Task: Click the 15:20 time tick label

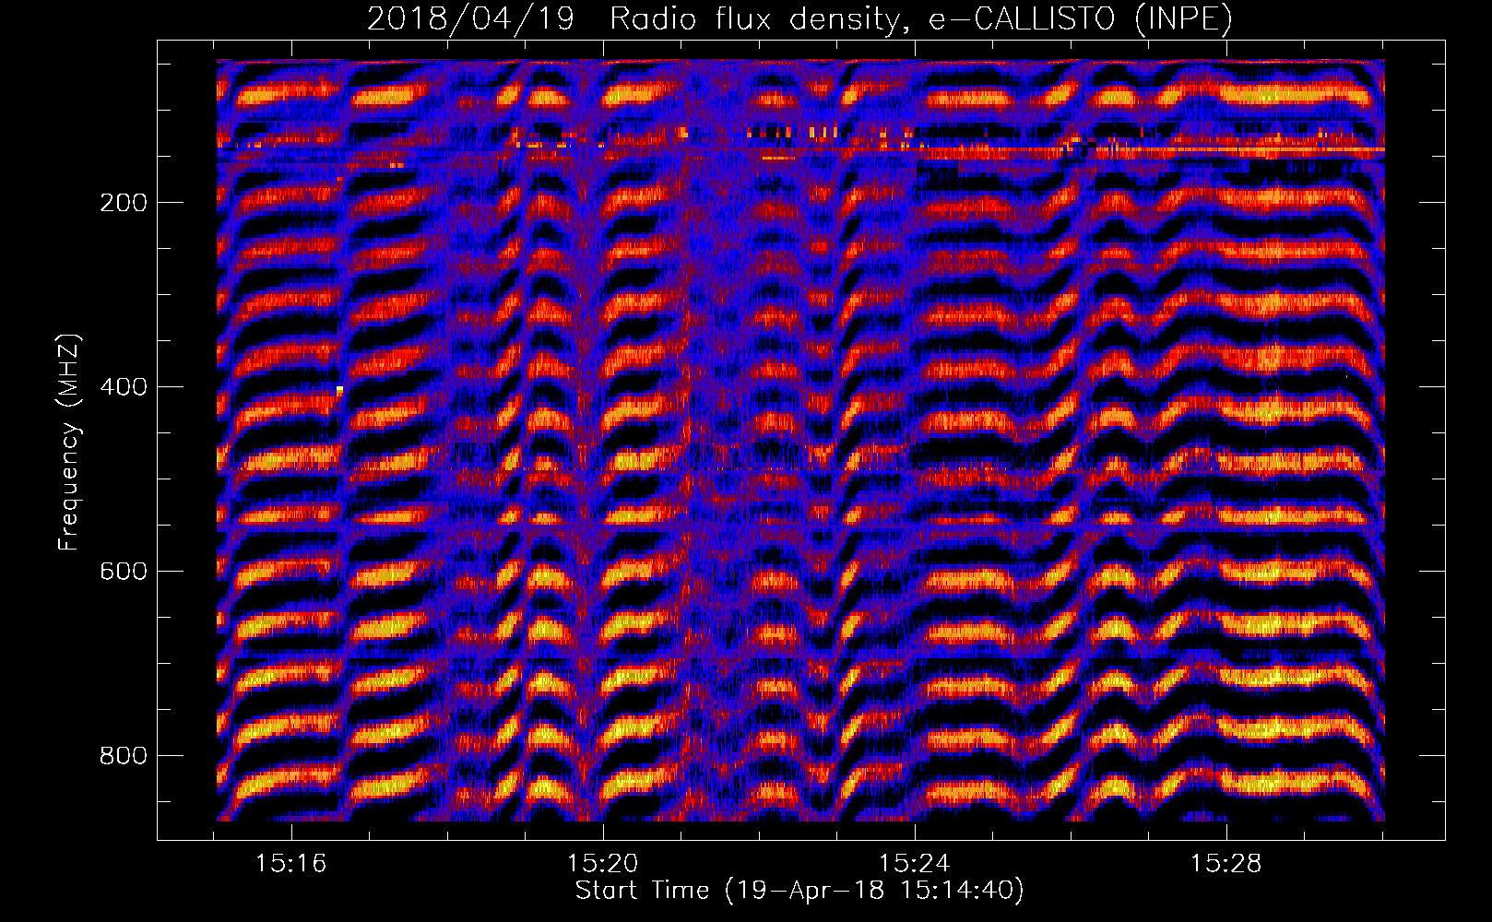Action: pyautogui.click(x=603, y=864)
